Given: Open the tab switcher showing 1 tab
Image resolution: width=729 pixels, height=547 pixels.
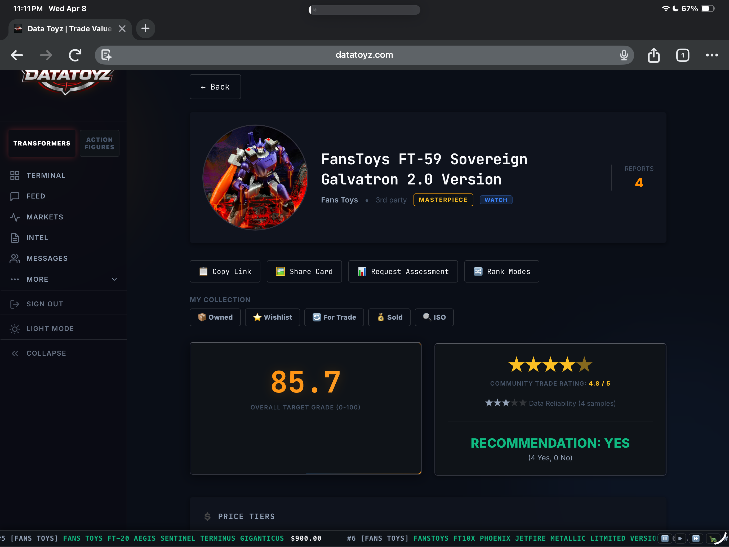Looking at the screenshot, I should [x=683, y=55].
